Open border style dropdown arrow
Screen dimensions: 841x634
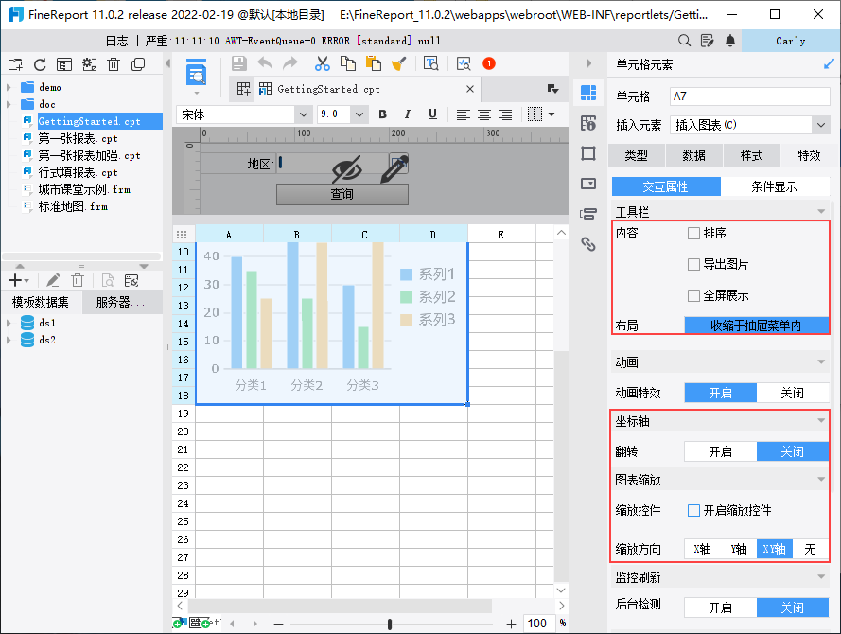pyautogui.click(x=552, y=114)
